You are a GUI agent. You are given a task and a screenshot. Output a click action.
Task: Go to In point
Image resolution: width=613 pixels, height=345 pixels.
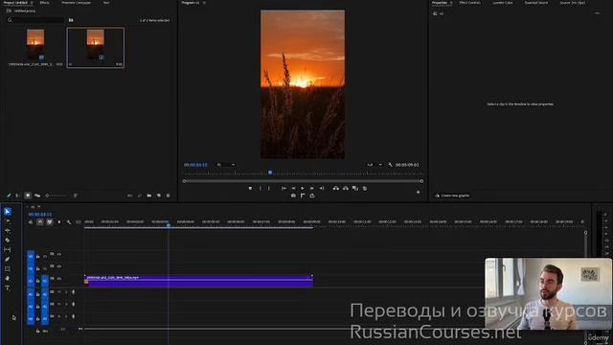click(x=284, y=188)
